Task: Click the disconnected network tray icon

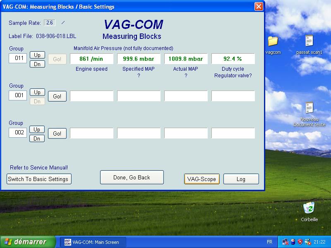Action: pos(285,242)
